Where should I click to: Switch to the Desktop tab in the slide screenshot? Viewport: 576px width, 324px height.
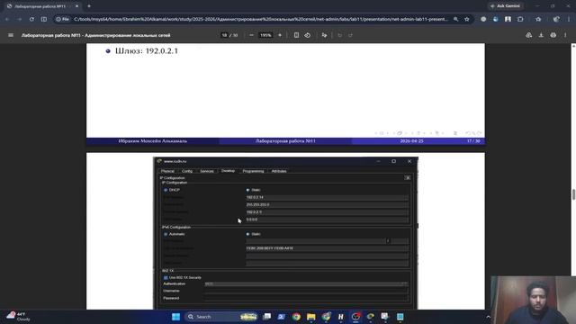[x=228, y=171]
